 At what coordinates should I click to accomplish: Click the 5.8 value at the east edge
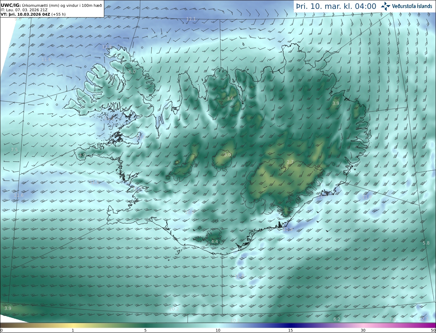[x=426, y=243]
